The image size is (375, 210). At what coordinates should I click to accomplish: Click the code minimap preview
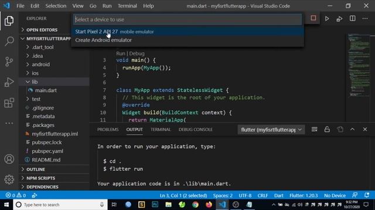[358, 65]
